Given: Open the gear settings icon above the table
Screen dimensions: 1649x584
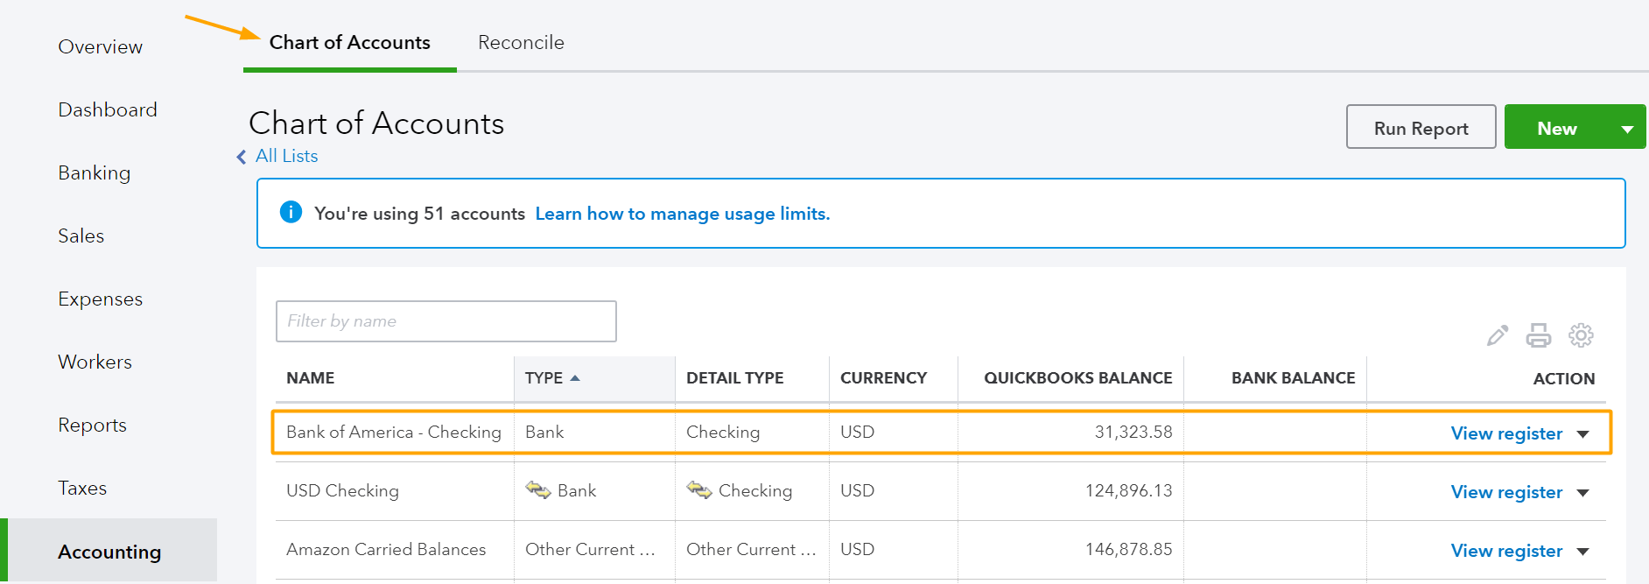Looking at the screenshot, I should pos(1581,335).
